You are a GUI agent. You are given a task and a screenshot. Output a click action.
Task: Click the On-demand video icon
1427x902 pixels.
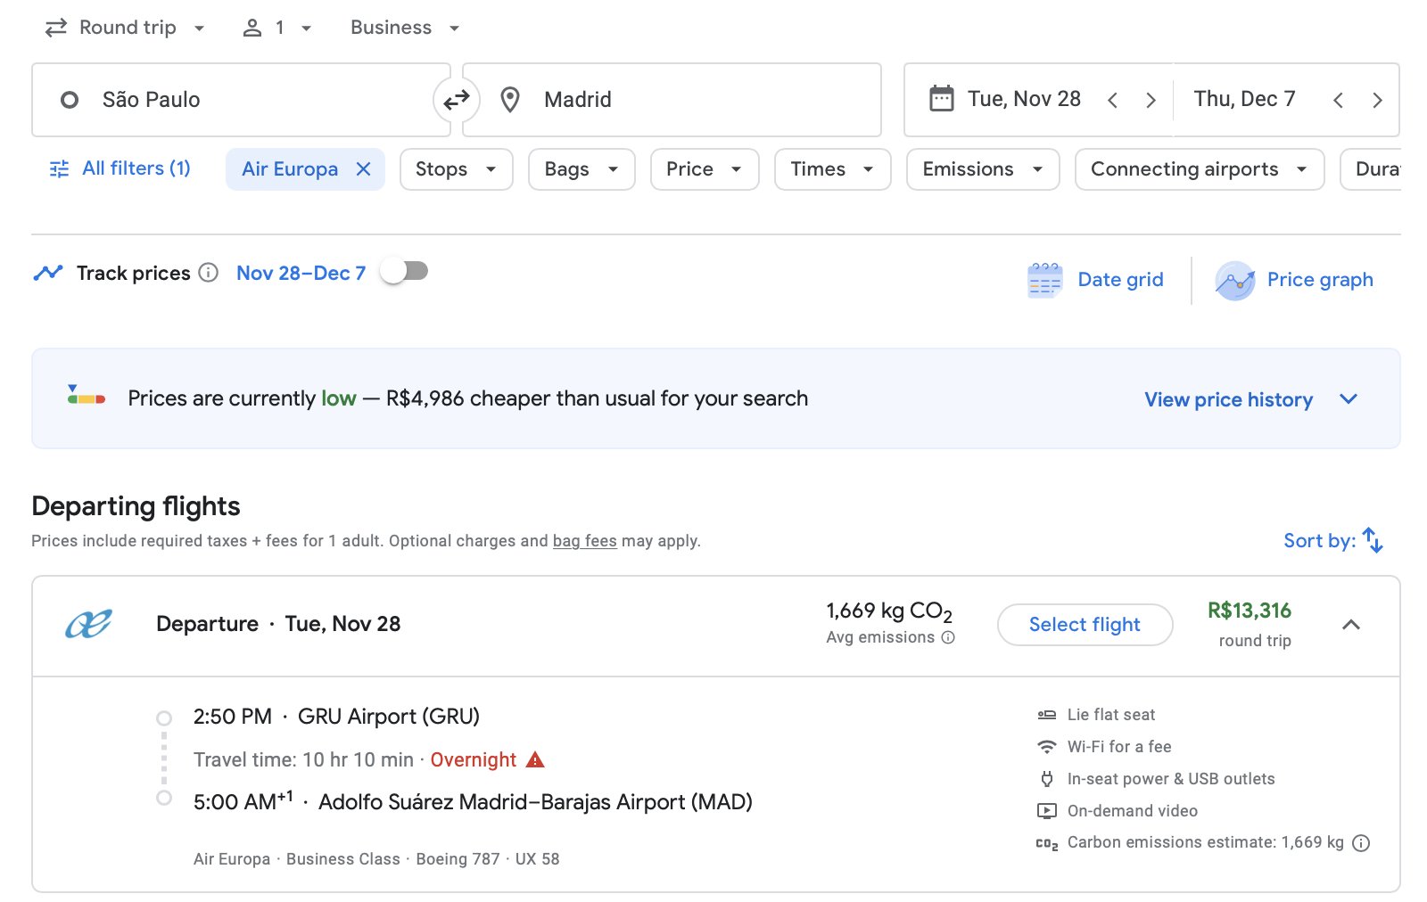[x=1046, y=811]
